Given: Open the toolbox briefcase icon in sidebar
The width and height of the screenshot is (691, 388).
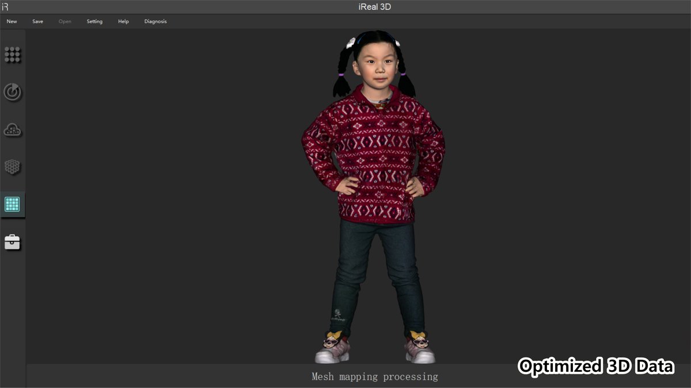Looking at the screenshot, I should (x=13, y=242).
